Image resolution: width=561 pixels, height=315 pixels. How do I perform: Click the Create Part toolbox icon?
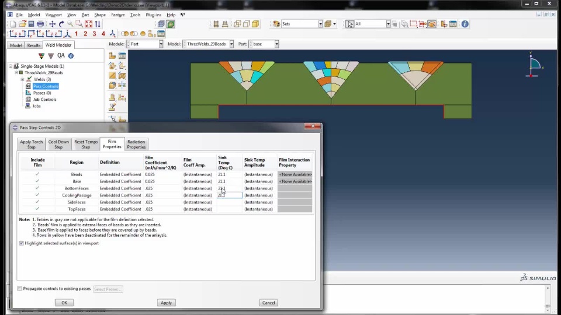(112, 56)
